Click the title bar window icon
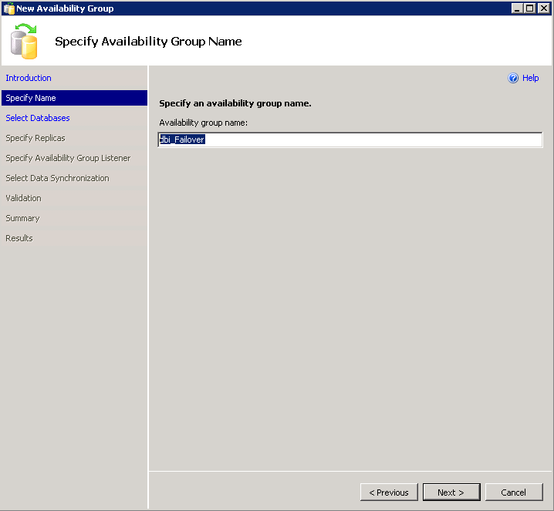The height and width of the screenshot is (511, 554). point(8,8)
